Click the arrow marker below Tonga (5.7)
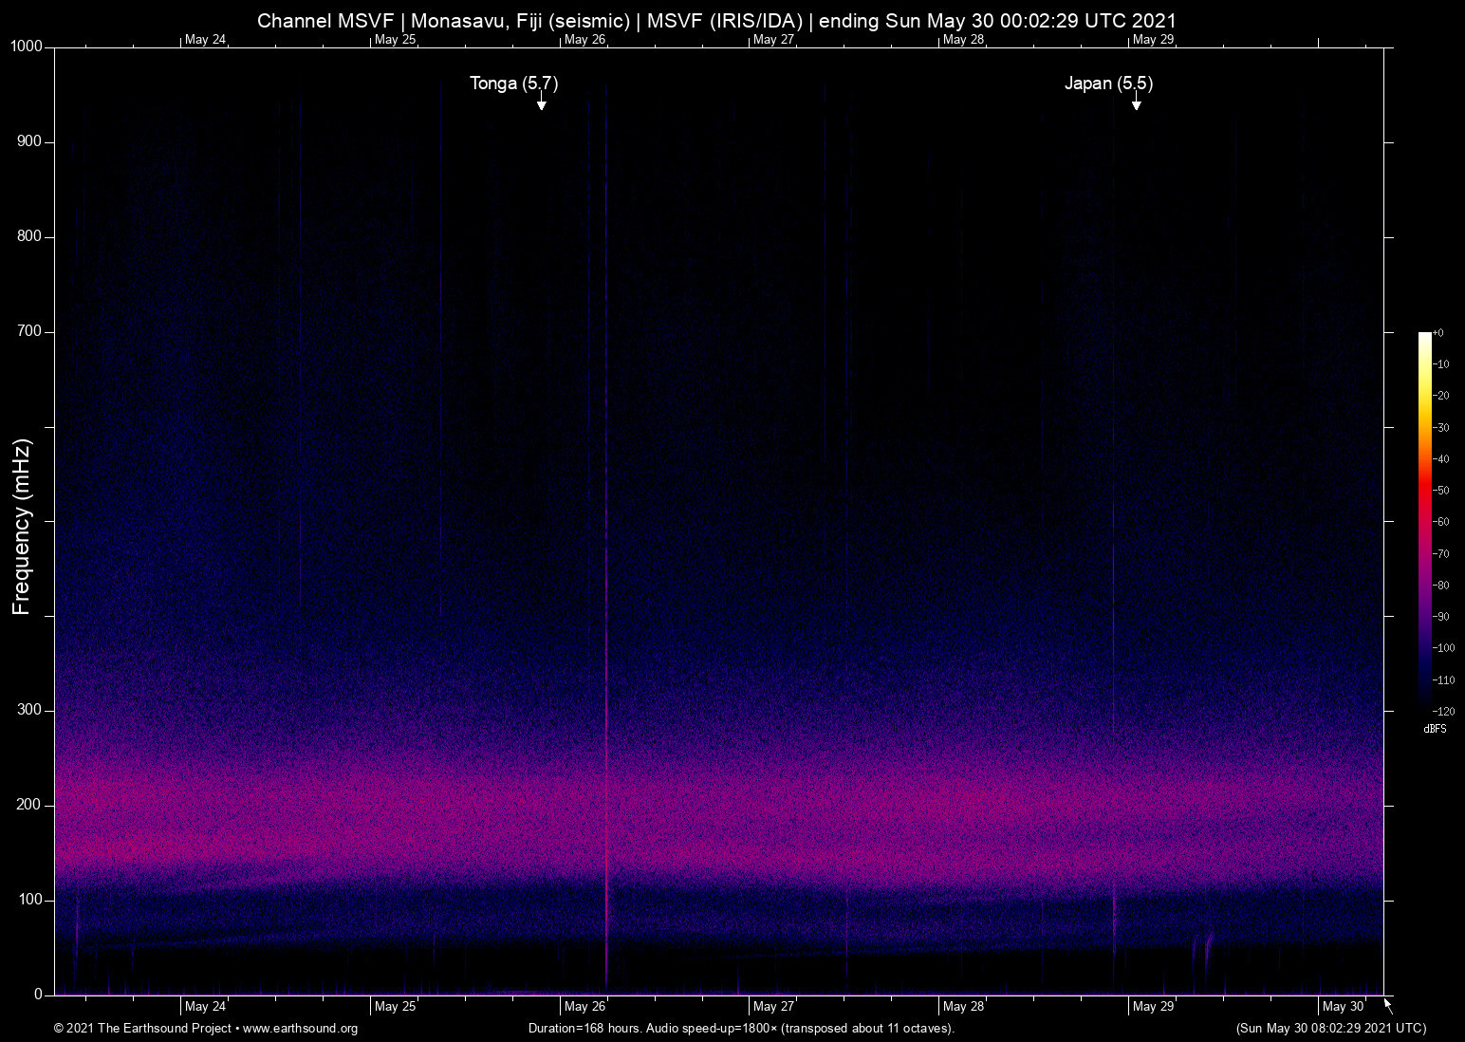The height and width of the screenshot is (1042, 1465). (x=541, y=103)
